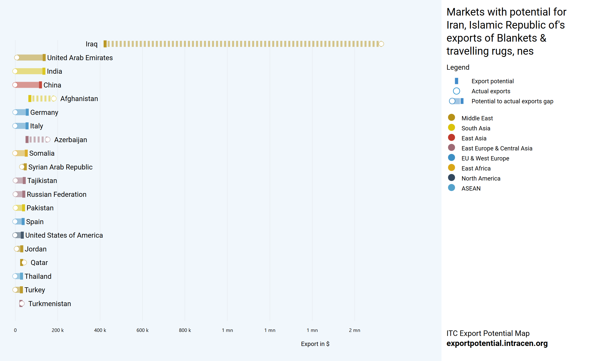Click the Afghanistan actual exports circle
This screenshot has width=592, height=361.
54,99
